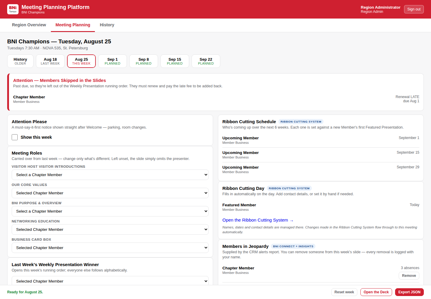Open the Sep 8 planned week
The height and width of the screenshot is (299, 431).
144,61
